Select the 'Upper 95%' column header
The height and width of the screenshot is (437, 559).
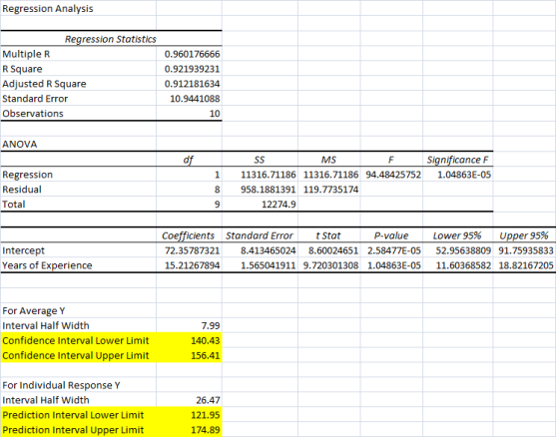click(x=524, y=235)
